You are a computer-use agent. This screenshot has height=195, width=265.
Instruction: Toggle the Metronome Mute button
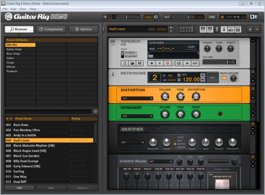click(224, 78)
